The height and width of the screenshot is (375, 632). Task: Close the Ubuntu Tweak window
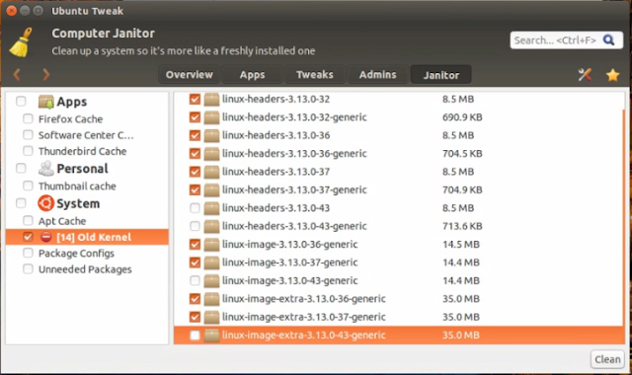pos(11,11)
